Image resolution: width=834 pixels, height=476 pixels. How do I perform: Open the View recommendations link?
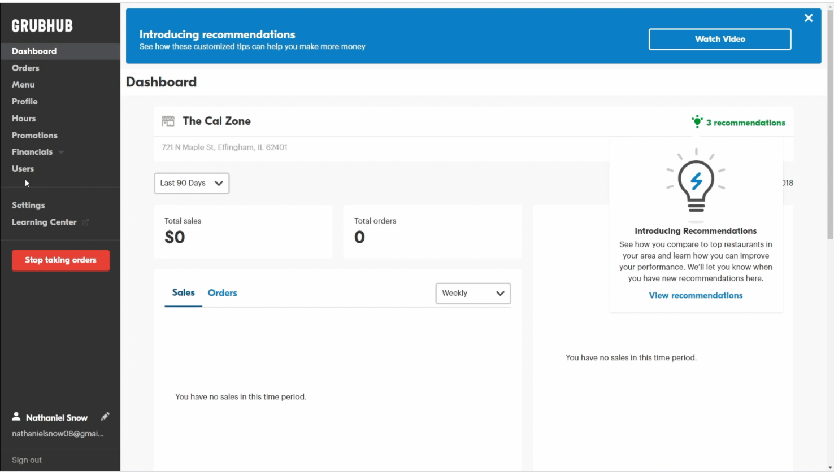696,295
